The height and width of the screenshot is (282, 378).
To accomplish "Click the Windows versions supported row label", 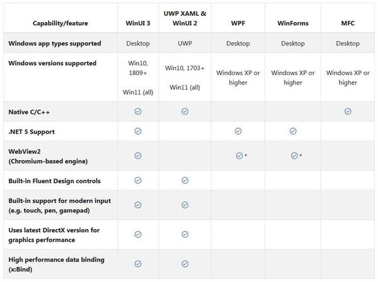I will click(x=52, y=63).
